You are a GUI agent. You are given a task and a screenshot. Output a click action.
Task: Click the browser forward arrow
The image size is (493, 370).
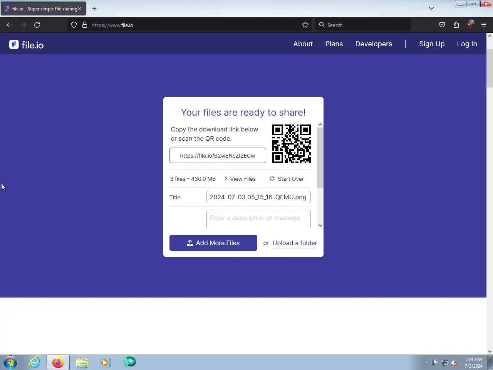point(23,25)
